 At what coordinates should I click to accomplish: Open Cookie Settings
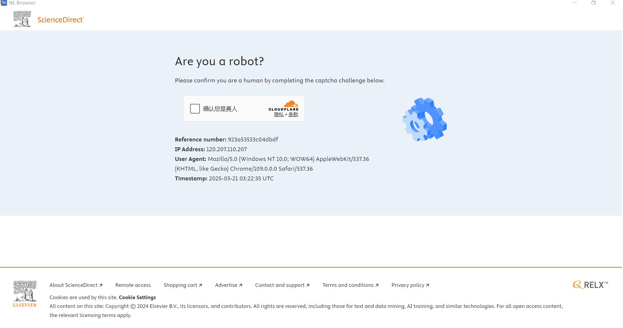pyautogui.click(x=137, y=297)
